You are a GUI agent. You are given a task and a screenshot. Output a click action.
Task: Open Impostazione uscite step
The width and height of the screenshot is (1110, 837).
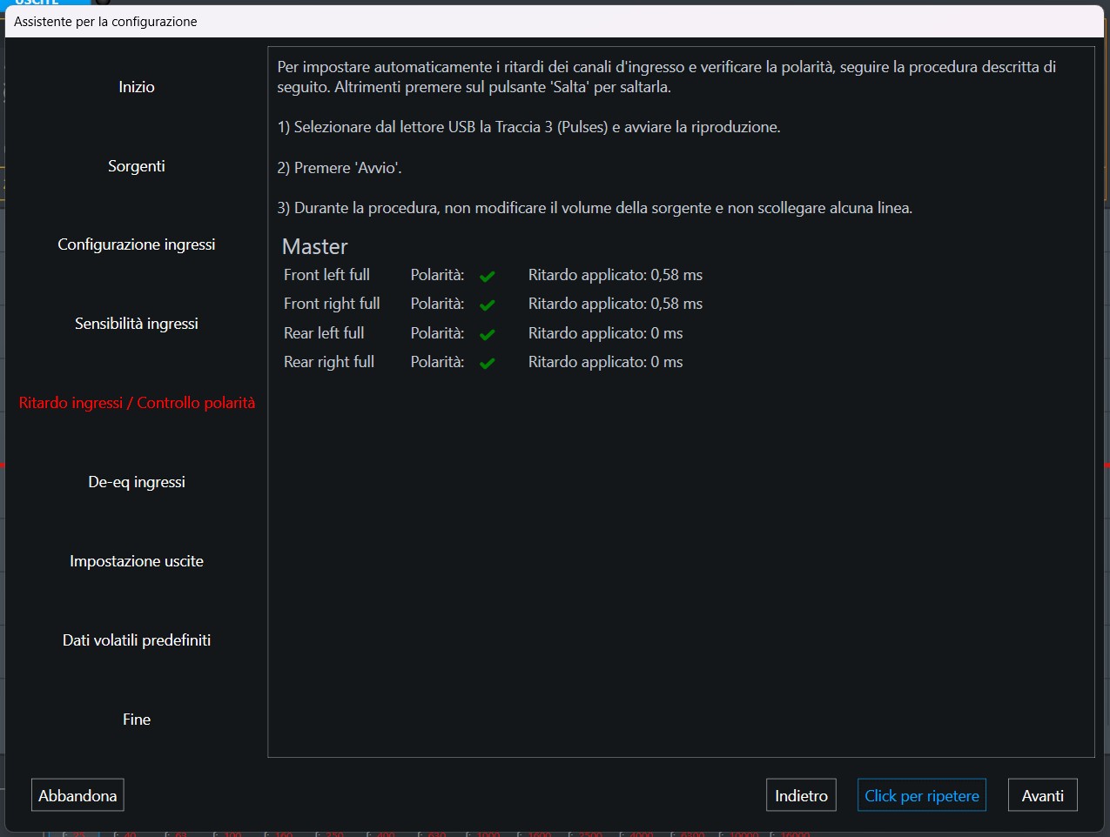click(x=137, y=561)
